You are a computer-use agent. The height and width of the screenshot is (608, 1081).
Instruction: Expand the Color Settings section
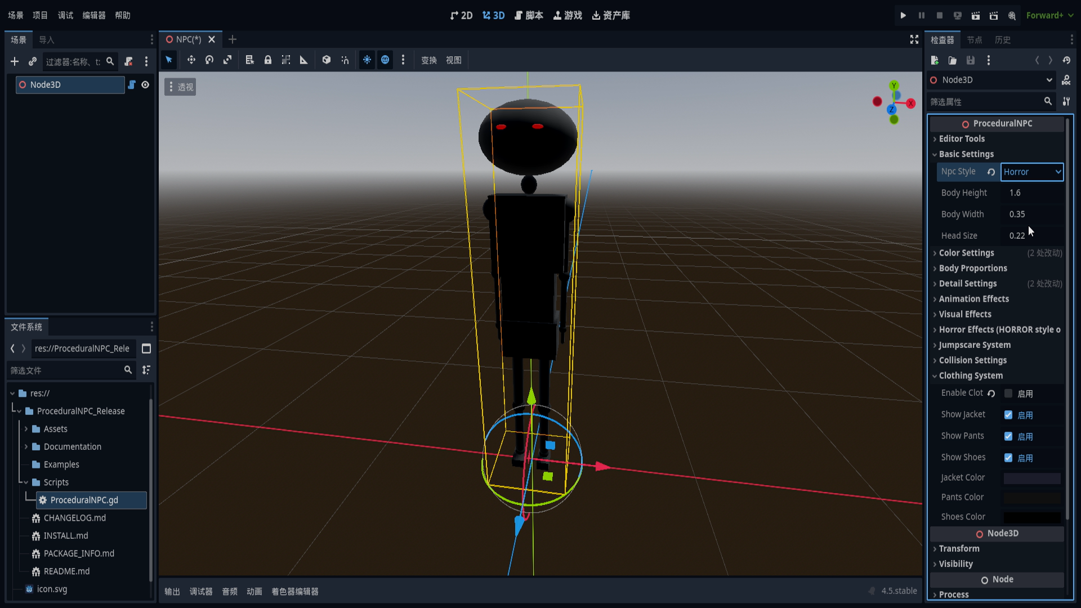[966, 253]
